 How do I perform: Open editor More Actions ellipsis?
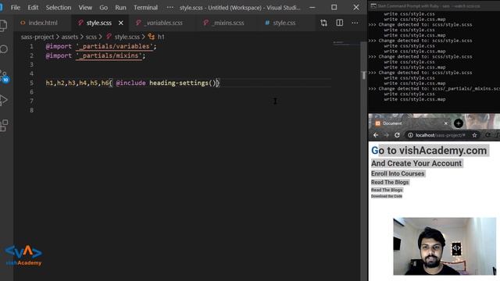[x=355, y=23]
